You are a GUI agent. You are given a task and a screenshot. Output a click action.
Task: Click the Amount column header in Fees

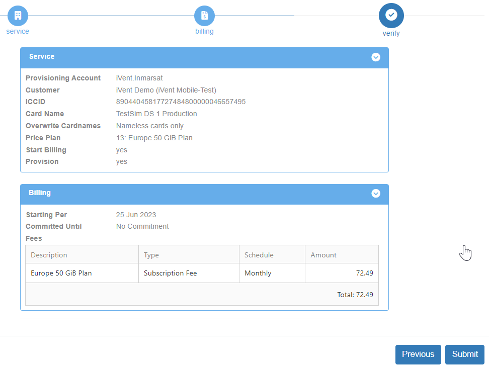coord(323,255)
